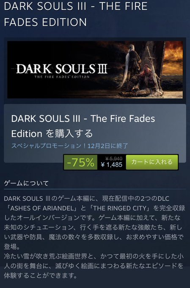Click THE RINGED CITY DLC name in description
The height and width of the screenshot is (288, 190).
pos(120,208)
